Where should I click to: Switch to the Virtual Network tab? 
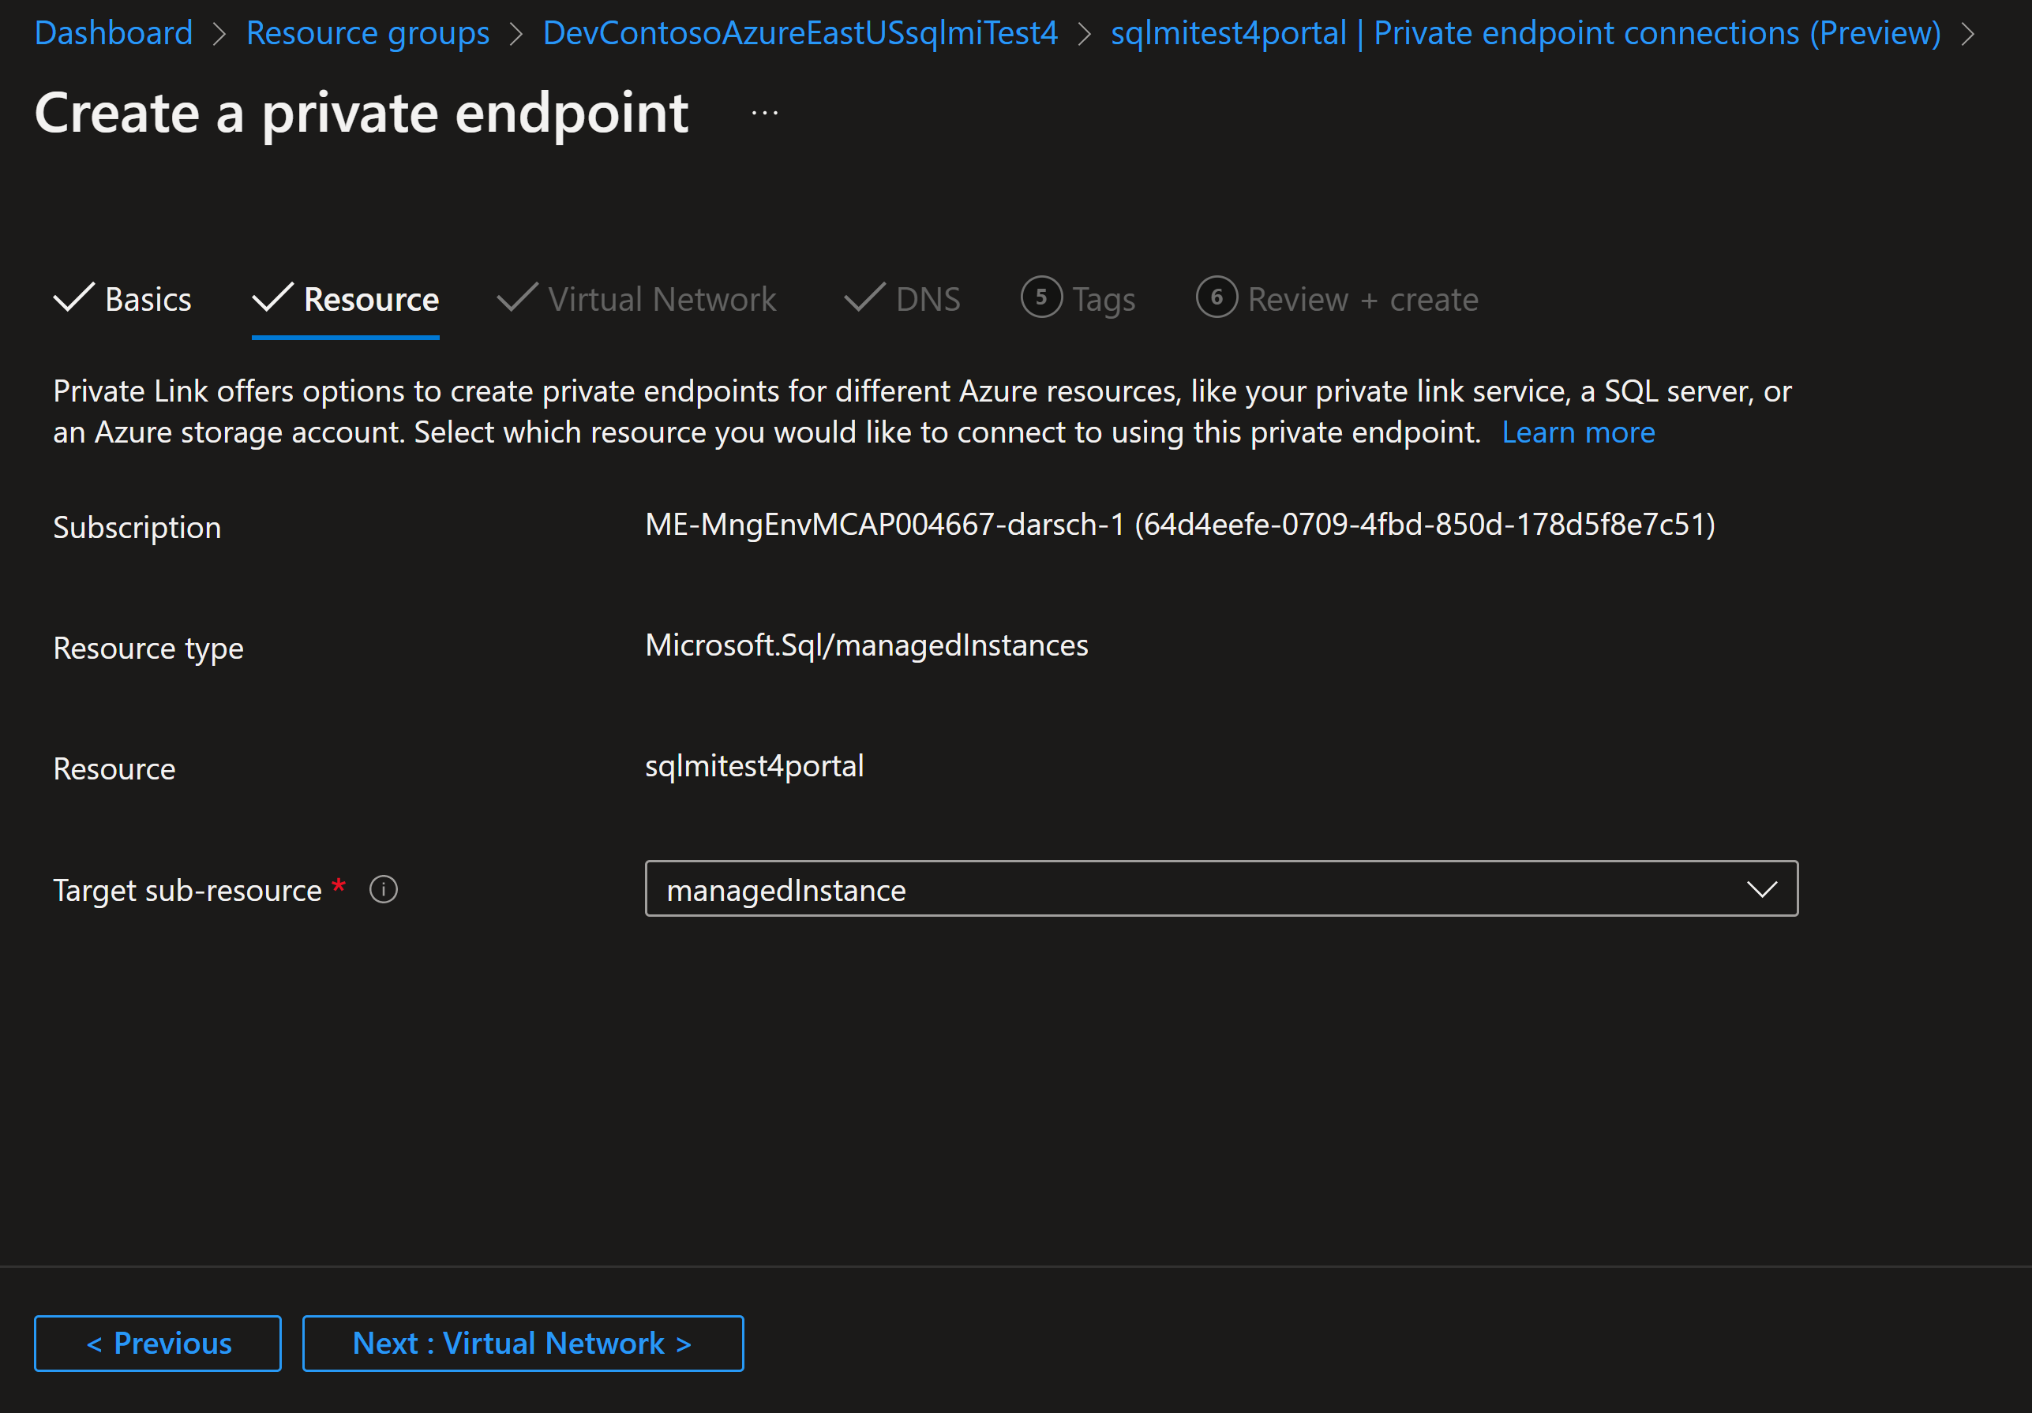(661, 300)
